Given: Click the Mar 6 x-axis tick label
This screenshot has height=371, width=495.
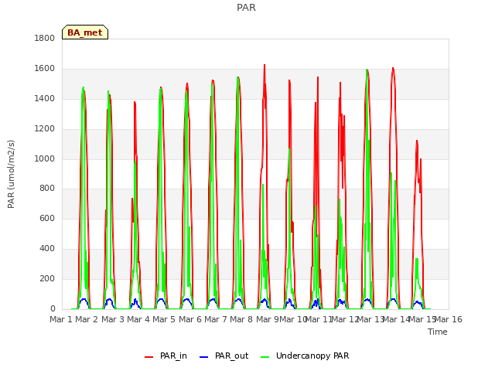Looking at the screenshot, I should (190, 319).
